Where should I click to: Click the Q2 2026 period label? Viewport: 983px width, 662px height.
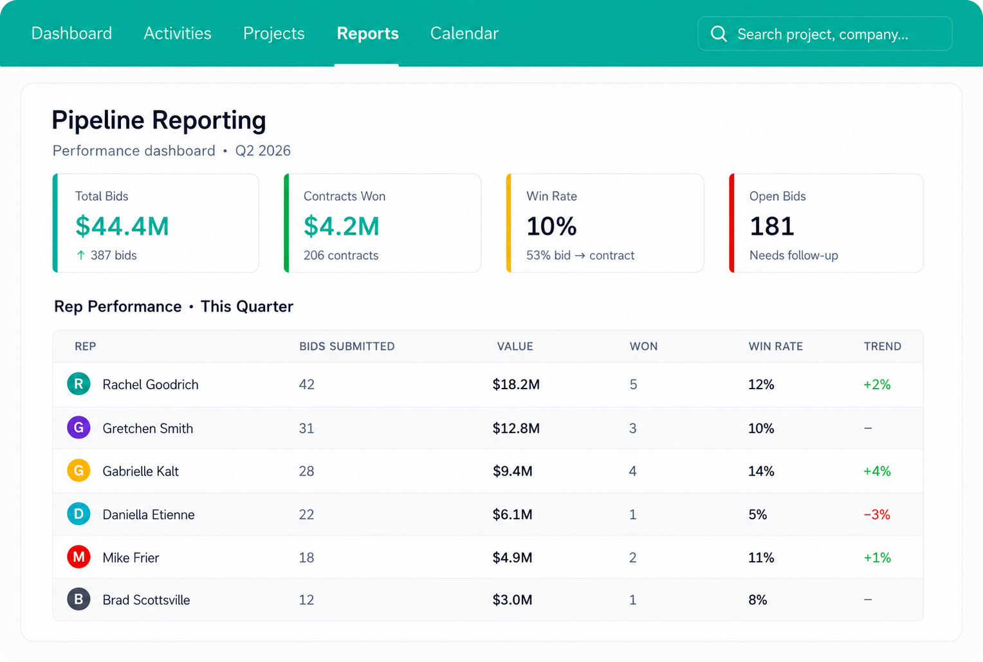click(x=263, y=151)
